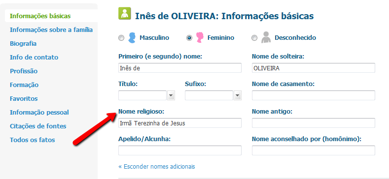This screenshot has width=389, height=179.
Task: Click the gray unknown gender silhouette icon
Action: click(266, 38)
